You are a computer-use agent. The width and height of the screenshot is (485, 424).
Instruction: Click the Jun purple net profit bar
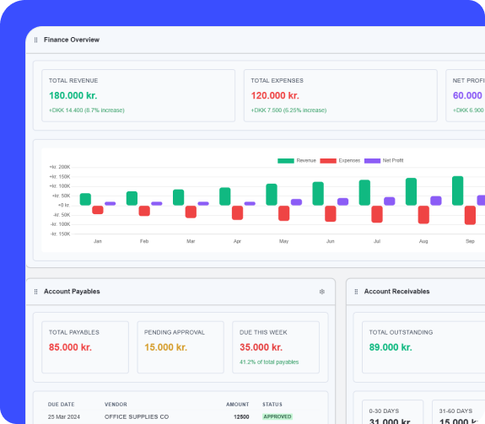point(342,201)
